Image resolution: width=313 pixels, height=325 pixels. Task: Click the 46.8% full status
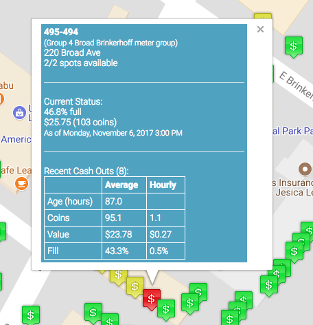coord(62,112)
